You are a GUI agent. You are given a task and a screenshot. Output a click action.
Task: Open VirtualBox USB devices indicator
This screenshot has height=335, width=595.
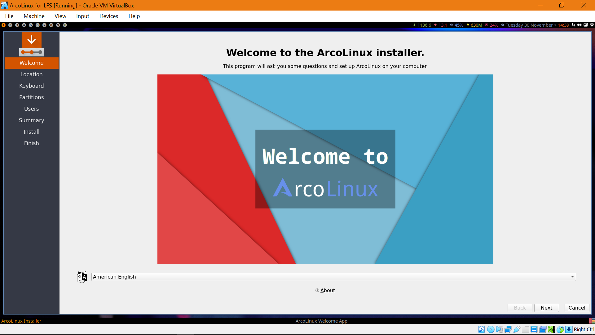point(517,329)
